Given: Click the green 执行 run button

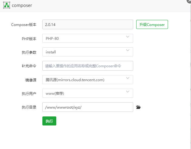Looking at the screenshot, I should [x=49, y=121].
